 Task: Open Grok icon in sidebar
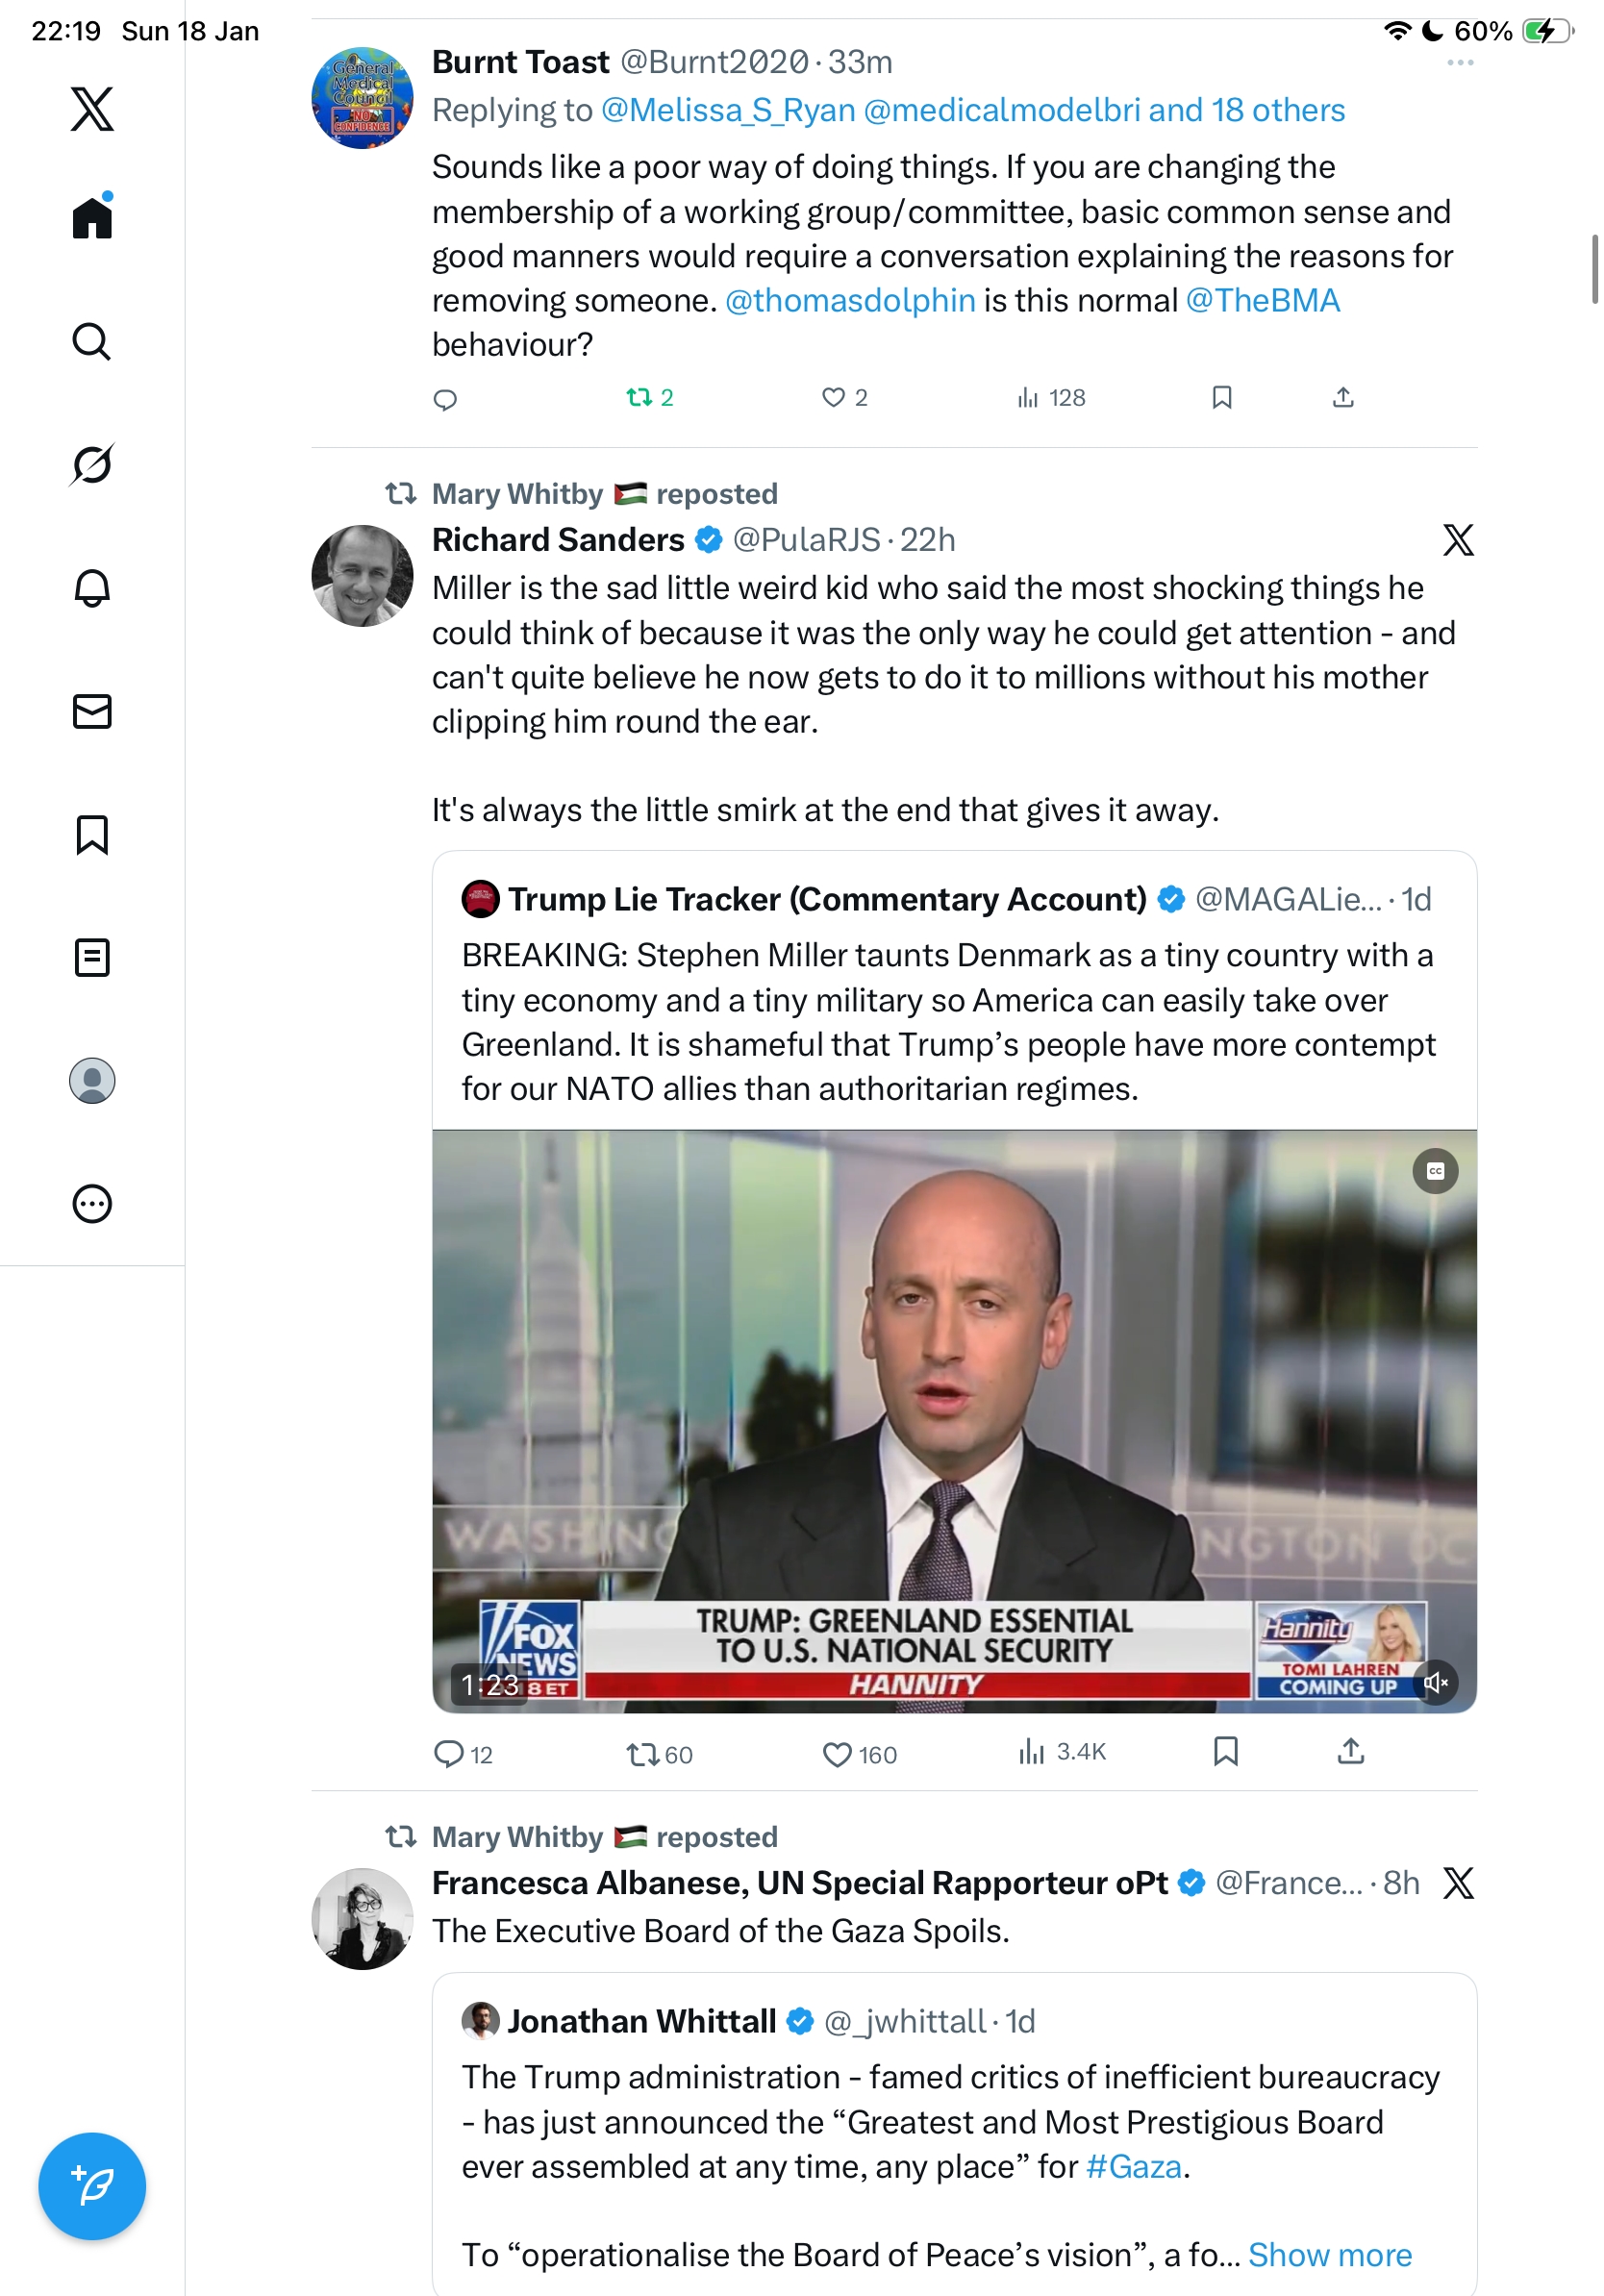click(92, 464)
